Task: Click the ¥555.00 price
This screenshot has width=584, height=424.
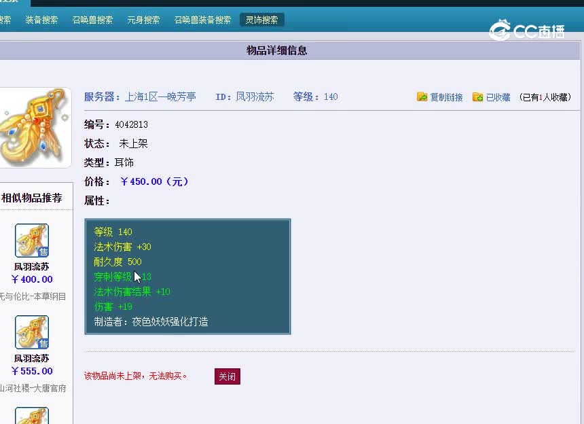Action: click(x=32, y=371)
